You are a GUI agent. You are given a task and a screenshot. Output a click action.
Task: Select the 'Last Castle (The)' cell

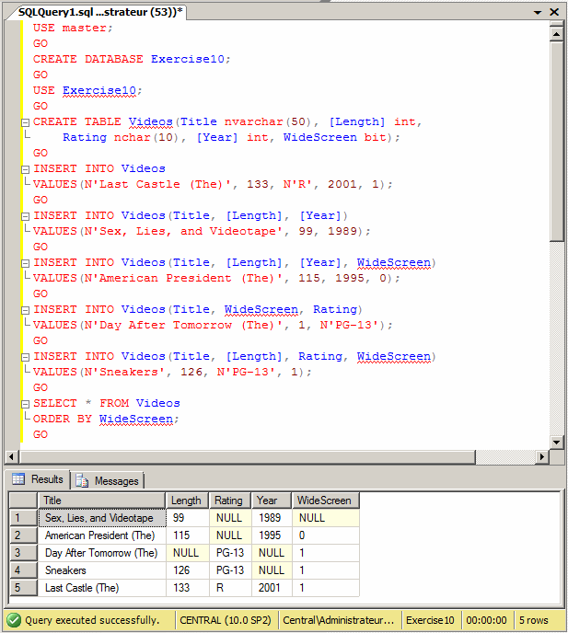(x=102, y=587)
